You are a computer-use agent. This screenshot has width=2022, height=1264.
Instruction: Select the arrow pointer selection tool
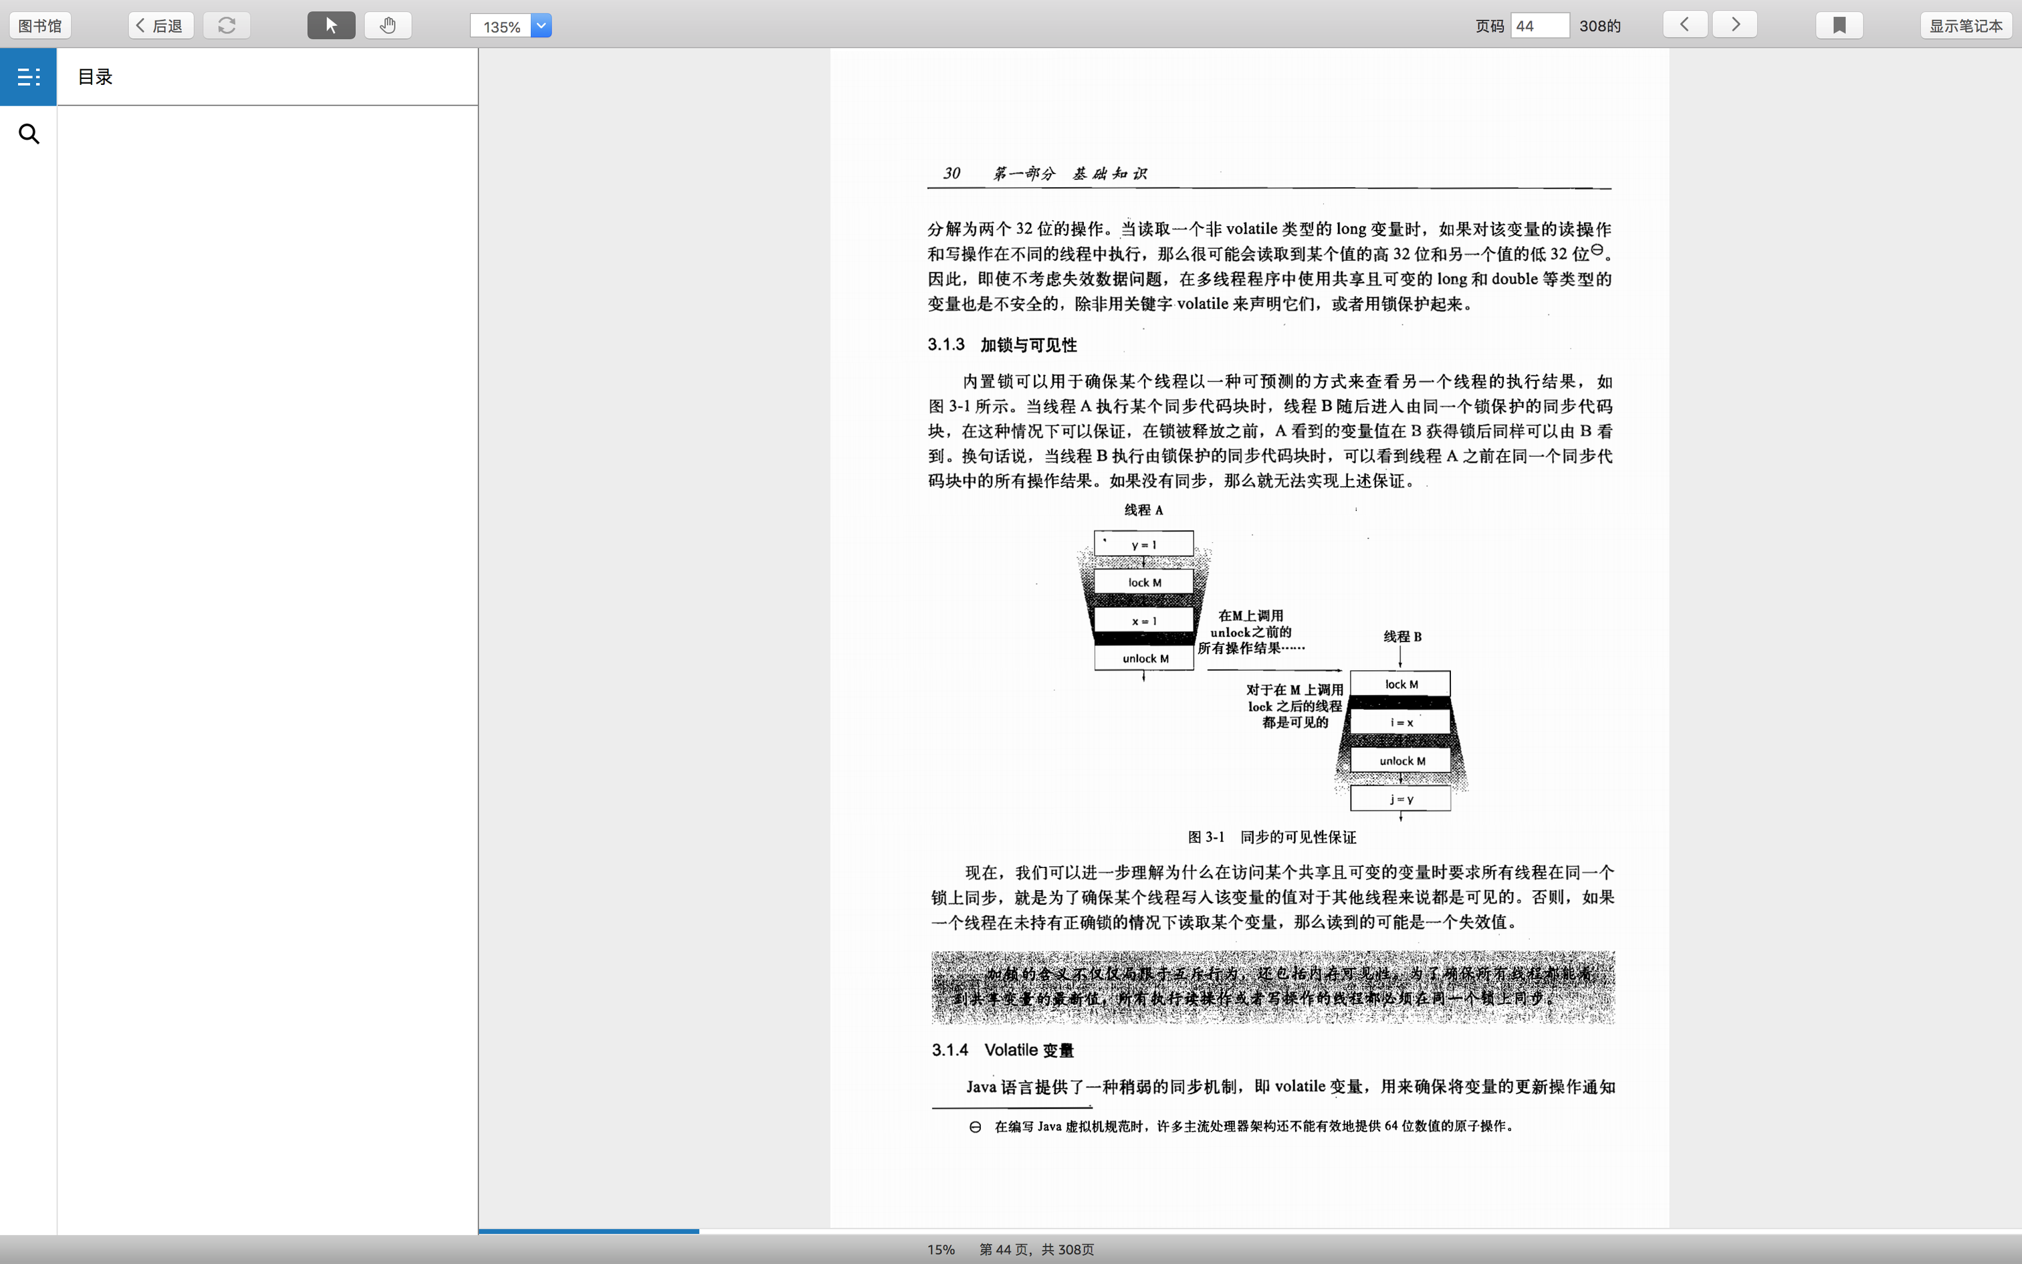[331, 26]
